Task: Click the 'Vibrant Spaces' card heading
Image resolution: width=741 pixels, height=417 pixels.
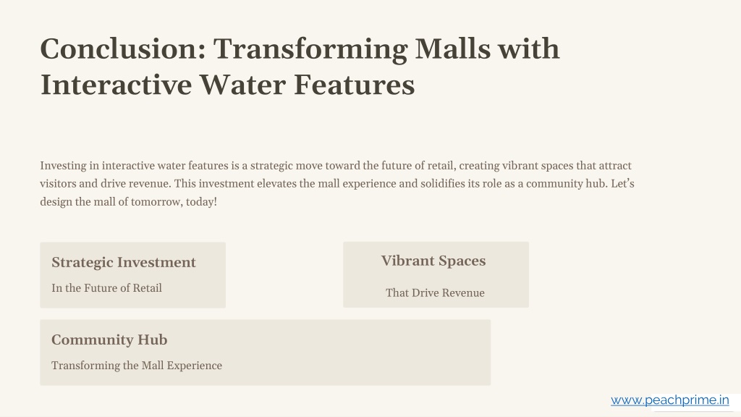Action: pos(433,261)
